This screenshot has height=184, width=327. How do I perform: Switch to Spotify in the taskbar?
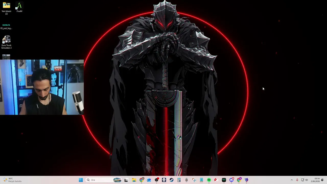(x=209, y=180)
